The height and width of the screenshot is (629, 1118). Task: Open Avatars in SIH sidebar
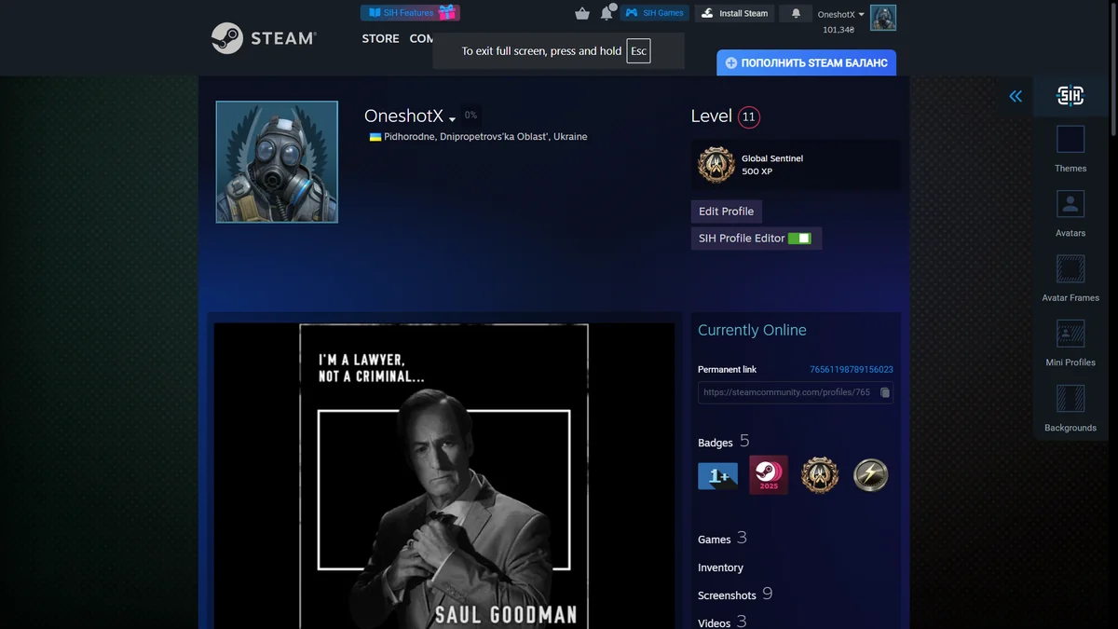1070,213
